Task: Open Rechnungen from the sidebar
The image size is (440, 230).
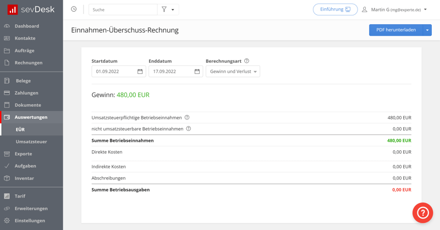Action: (x=29, y=63)
